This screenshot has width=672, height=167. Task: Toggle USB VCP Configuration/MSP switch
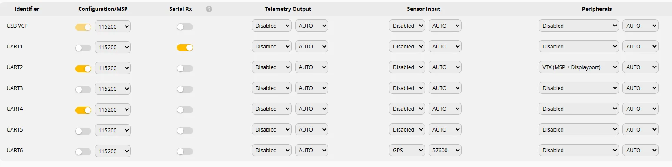[x=83, y=27]
